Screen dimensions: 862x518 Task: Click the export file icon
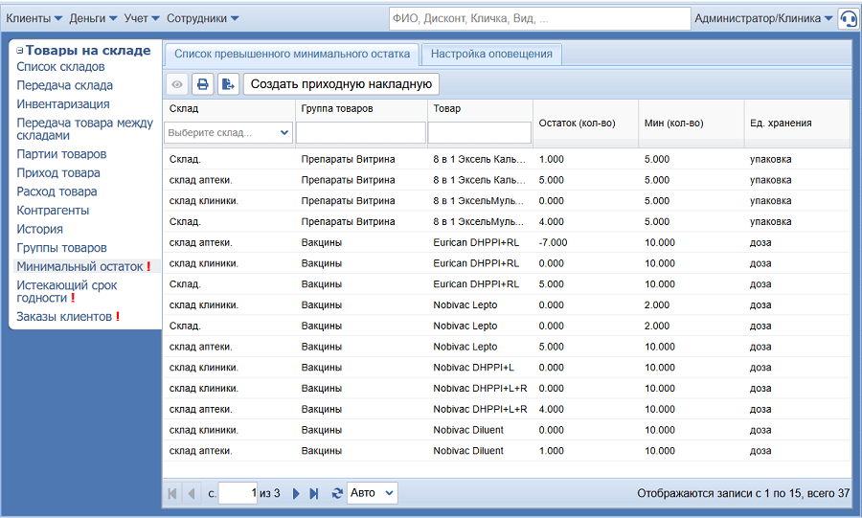pyautogui.click(x=228, y=84)
